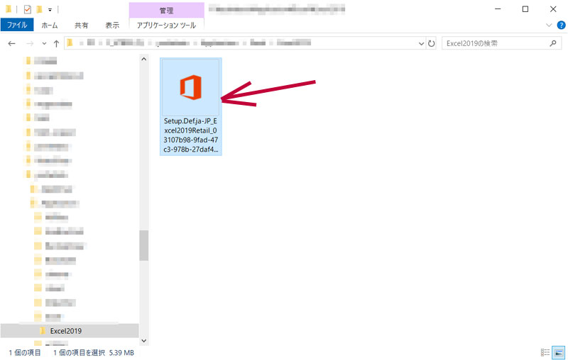Open the アプリケーション ツール tab

[x=166, y=25]
